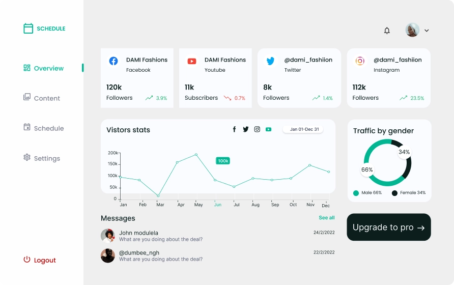The image size is (454, 285).
Task: Filter visitor stats by Facebook icon
Action: pyautogui.click(x=234, y=129)
